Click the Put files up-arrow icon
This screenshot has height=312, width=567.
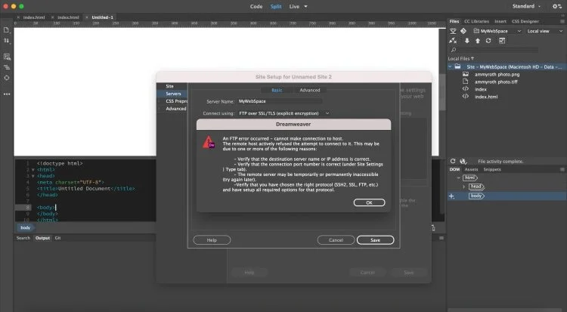478,41
